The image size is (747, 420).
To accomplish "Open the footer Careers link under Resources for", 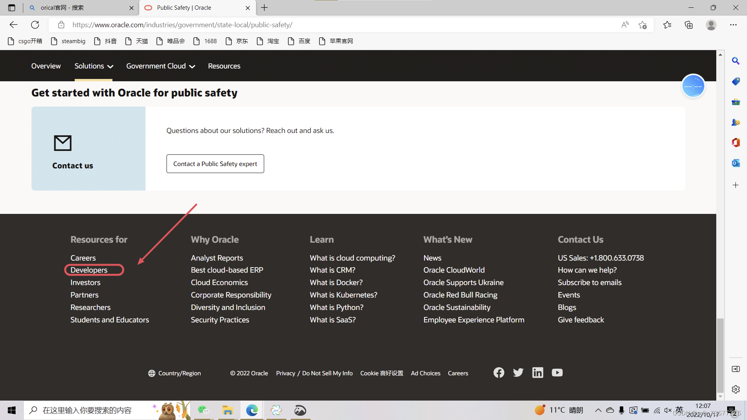I will (83, 258).
